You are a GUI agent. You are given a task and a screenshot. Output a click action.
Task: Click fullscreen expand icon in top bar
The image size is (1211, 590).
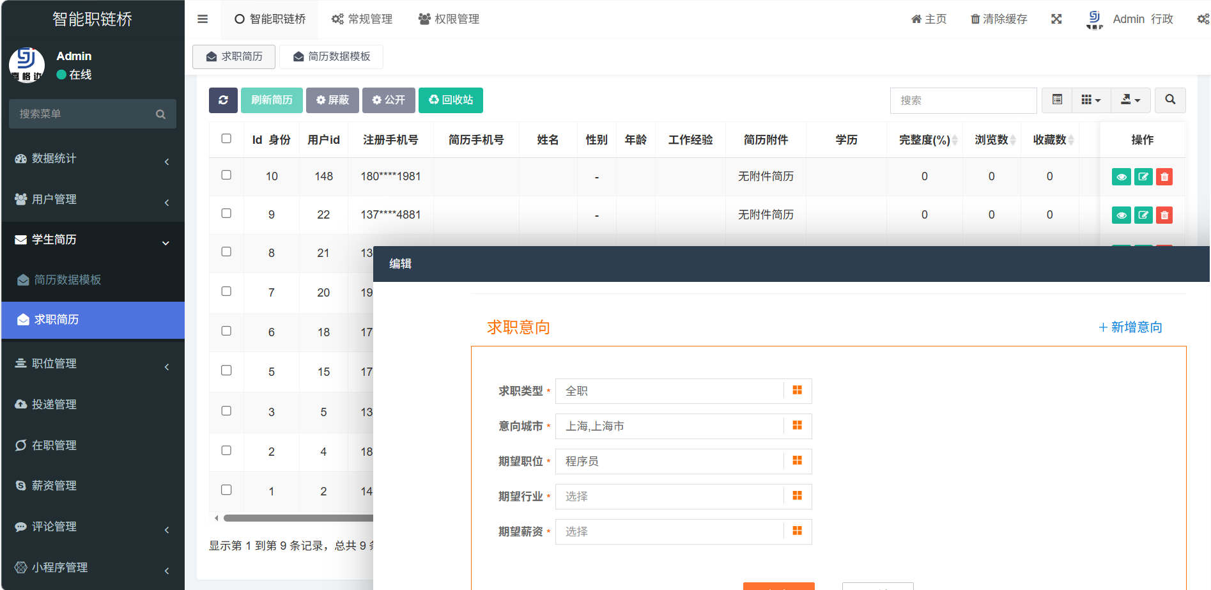pyautogui.click(x=1056, y=19)
